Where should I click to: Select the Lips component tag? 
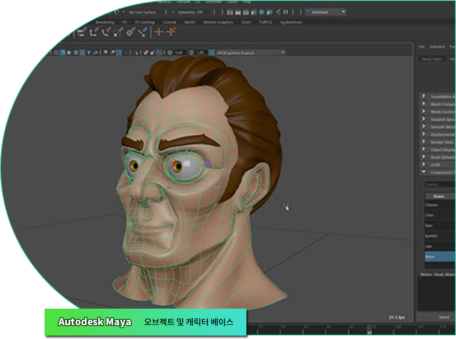(440, 247)
